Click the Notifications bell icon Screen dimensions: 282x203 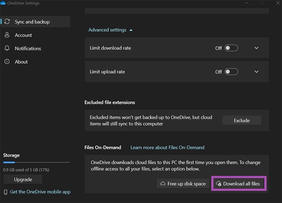coord(7,48)
